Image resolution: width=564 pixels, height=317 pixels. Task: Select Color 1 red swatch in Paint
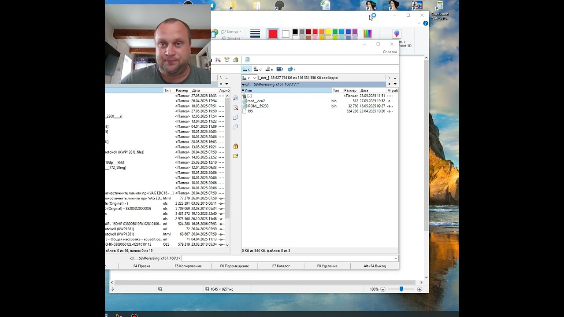pos(273,34)
